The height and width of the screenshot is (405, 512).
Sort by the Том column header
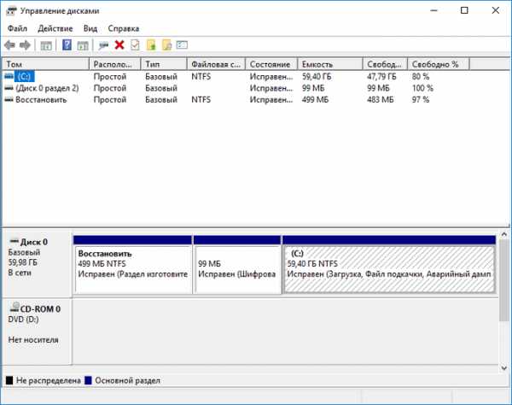click(46, 64)
